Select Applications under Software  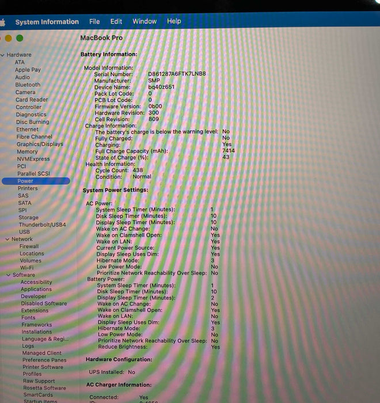click(36, 289)
